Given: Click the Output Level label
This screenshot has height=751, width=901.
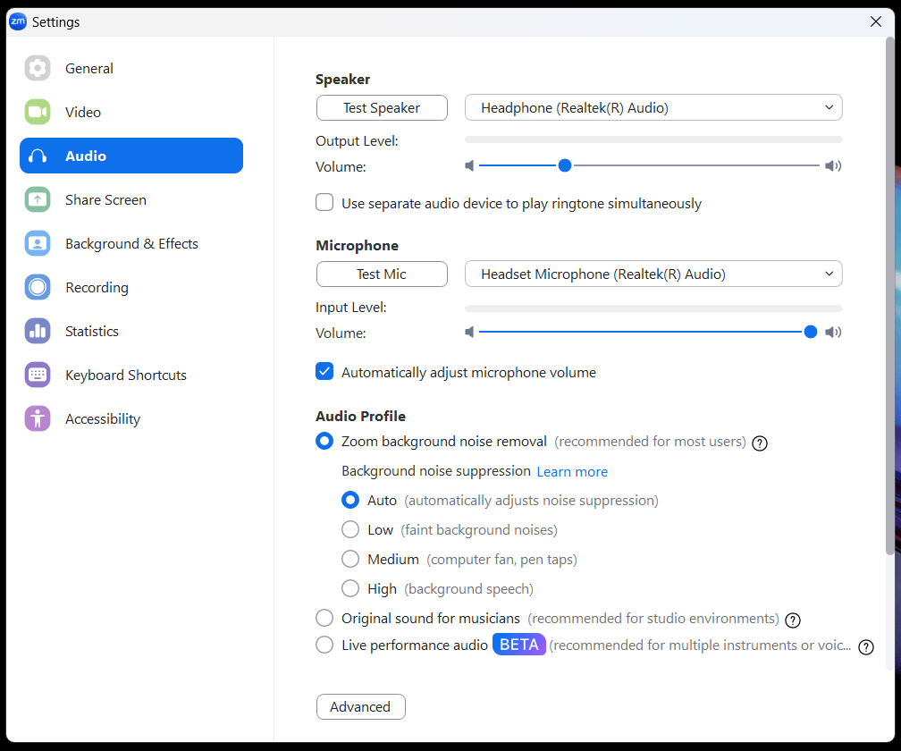Looking at the screenshot, I should click(357, 140).
